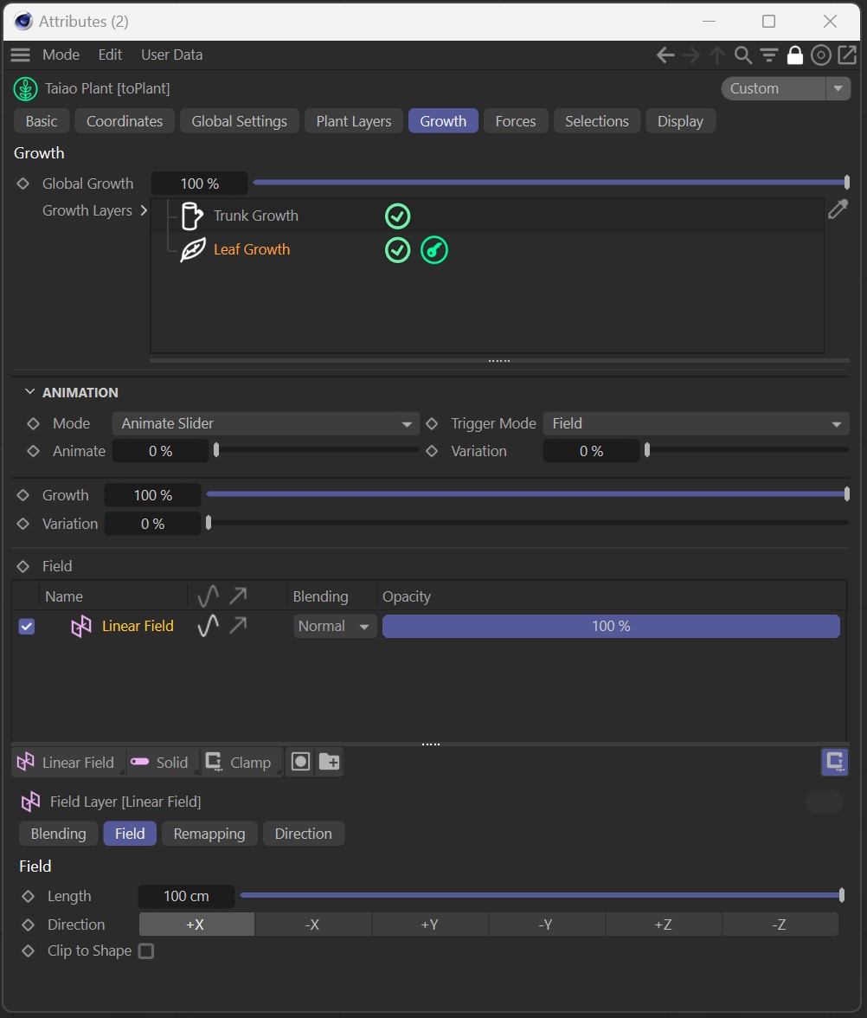Add a Solid field layer
Viewport: 867px width, 1018px height.
(163, 763)
